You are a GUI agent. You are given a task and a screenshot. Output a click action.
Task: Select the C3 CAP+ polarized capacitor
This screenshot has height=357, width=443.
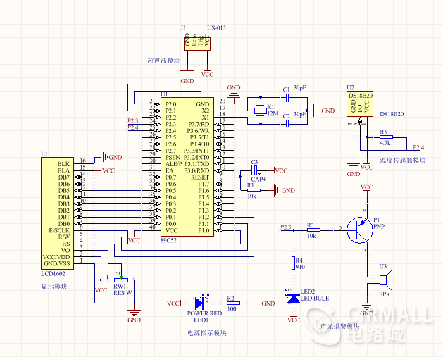255,170
